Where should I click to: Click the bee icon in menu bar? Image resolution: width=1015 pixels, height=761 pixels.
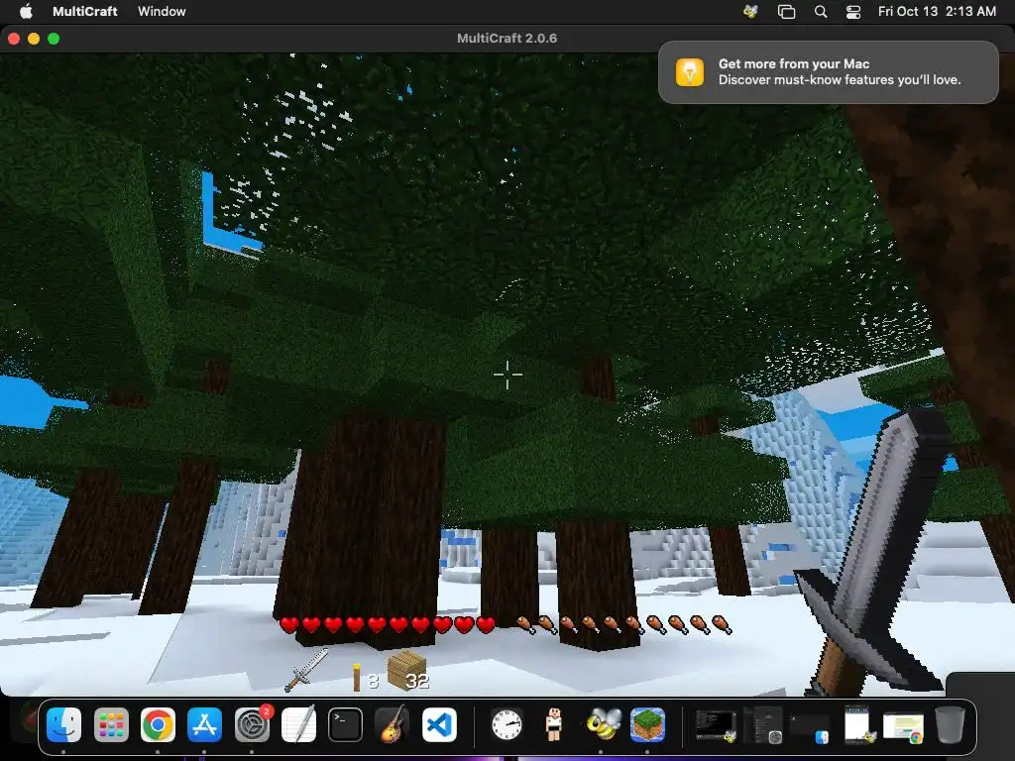click(751, 11)
